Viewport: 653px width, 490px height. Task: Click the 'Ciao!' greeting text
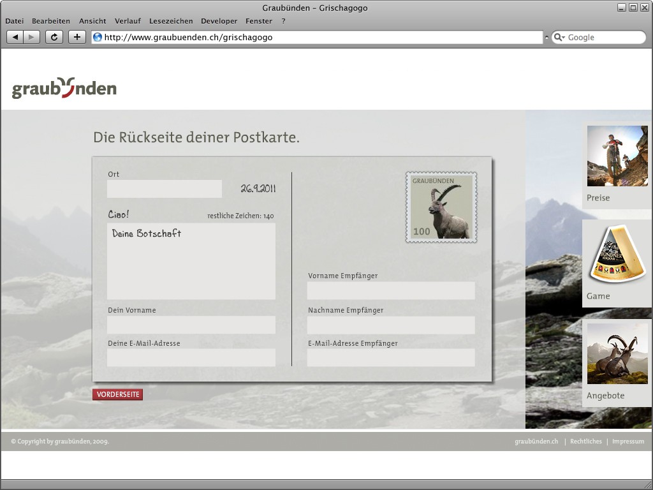(x=119, y=214)
